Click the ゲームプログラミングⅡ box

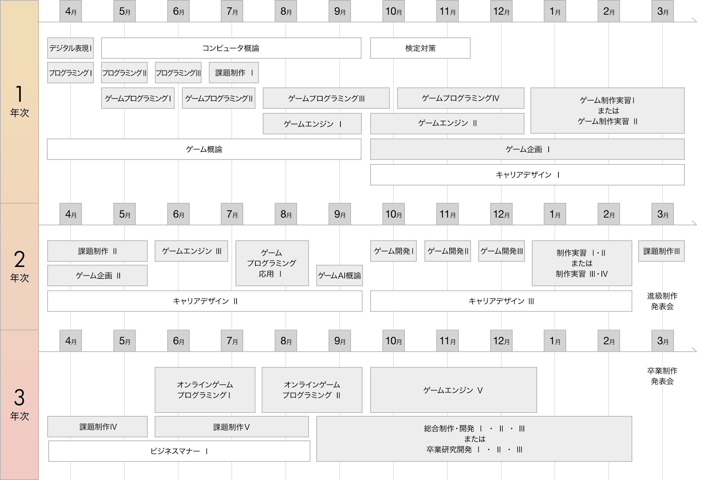coord(219,98)
